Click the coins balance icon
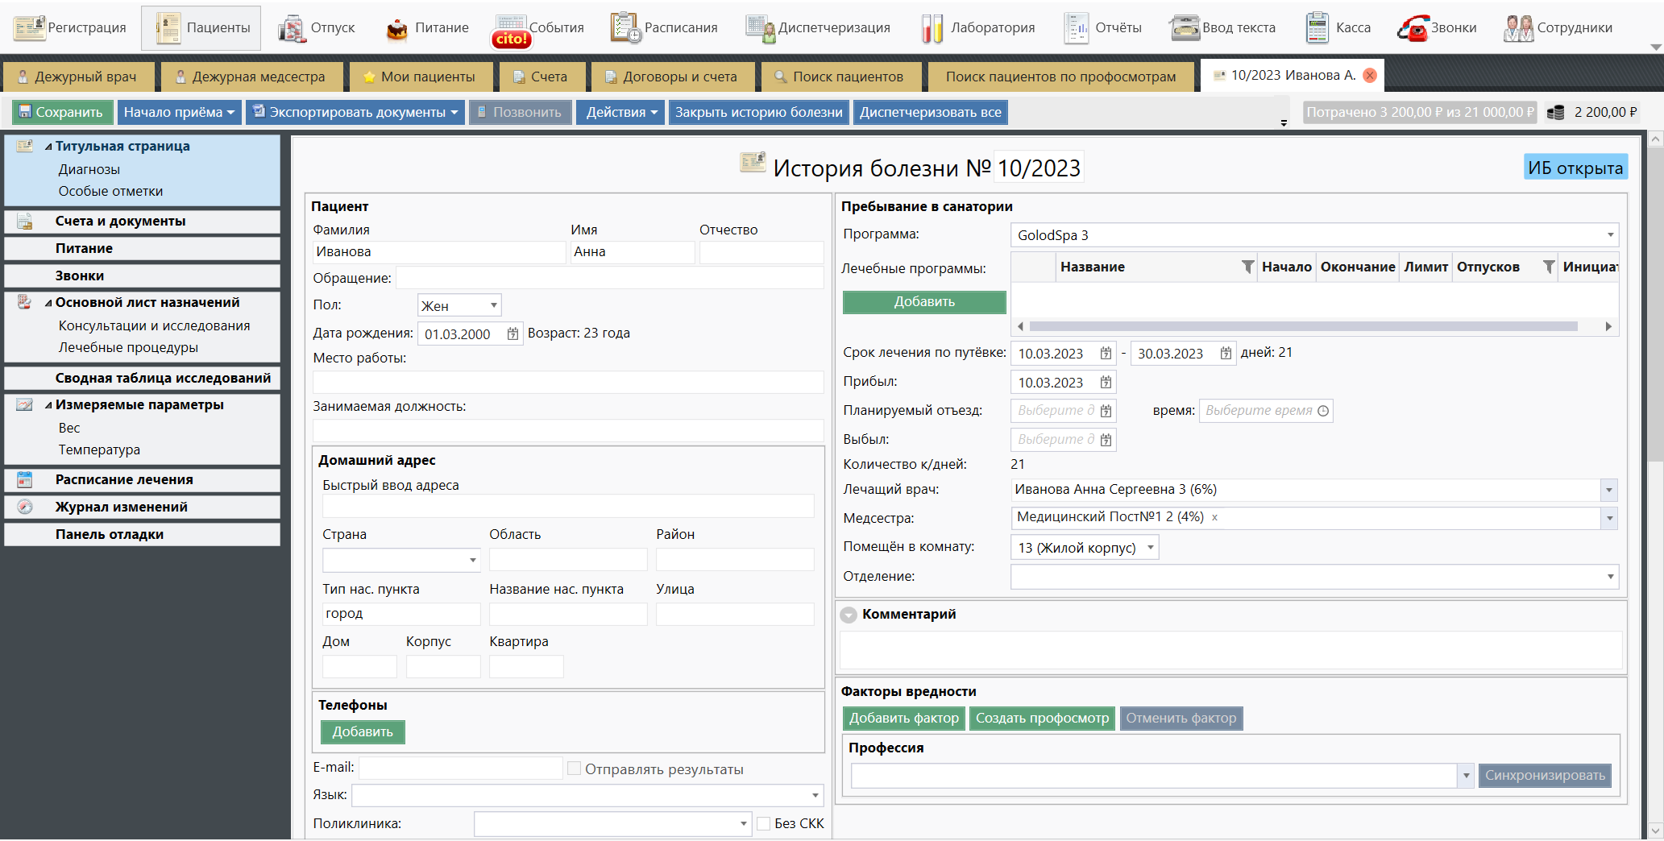The image size is (1664, 841). pyautogui.click(x=1555, y=113)
